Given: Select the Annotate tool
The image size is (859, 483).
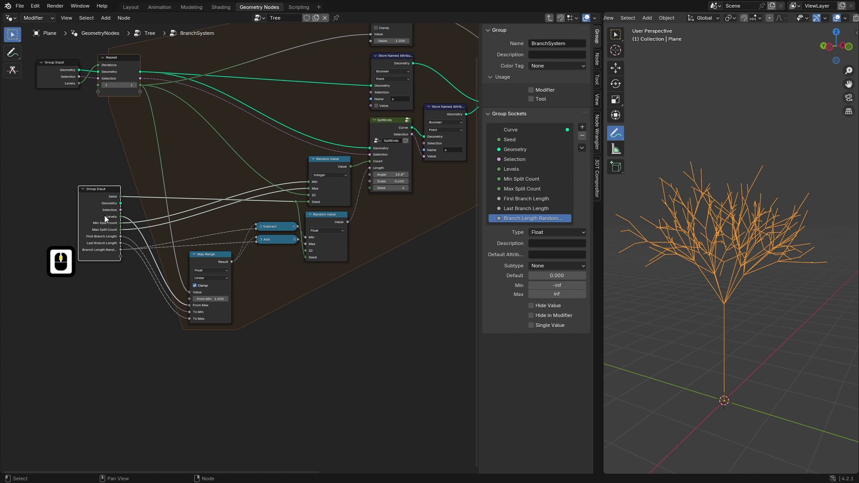Looking at the screenshot, I should [x=616, y=132].
